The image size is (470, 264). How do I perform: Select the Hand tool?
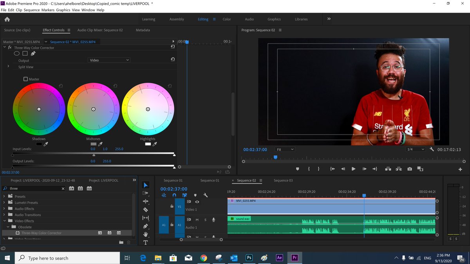(x=145, y=234)
